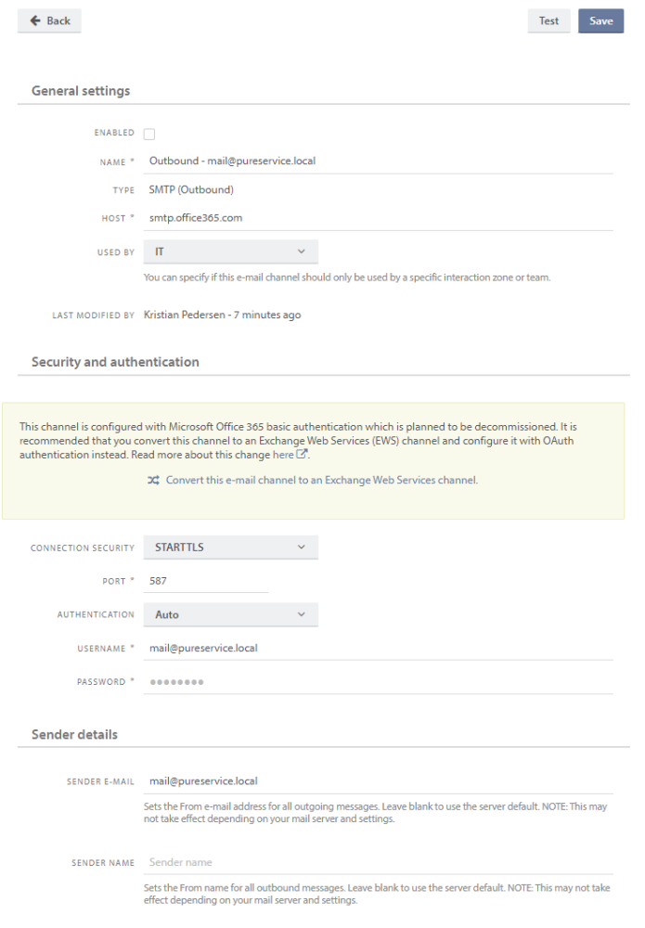Screen dimensions: 645x928
Task: Open the AUTHENTICATION dropdown showing Auto
Action: (230, 614)
